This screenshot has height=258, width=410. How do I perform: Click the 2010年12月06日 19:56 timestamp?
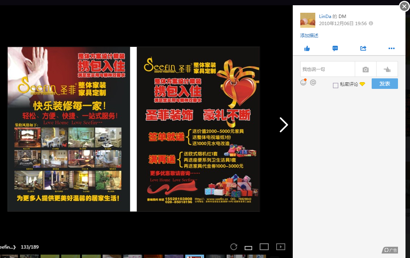pyautogui.click(x=343, y=24)
